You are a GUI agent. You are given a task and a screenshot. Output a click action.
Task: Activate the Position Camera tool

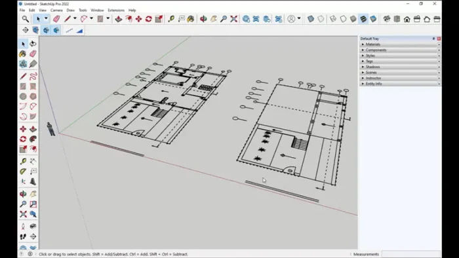[x=23, y=227]
